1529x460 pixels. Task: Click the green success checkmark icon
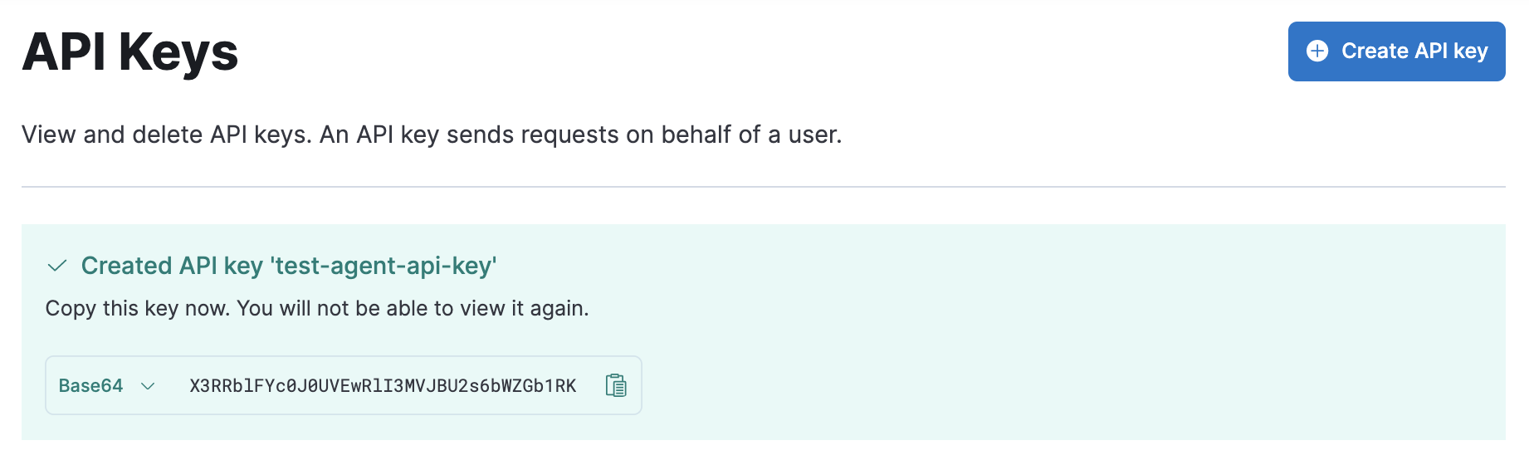point(57,266)
